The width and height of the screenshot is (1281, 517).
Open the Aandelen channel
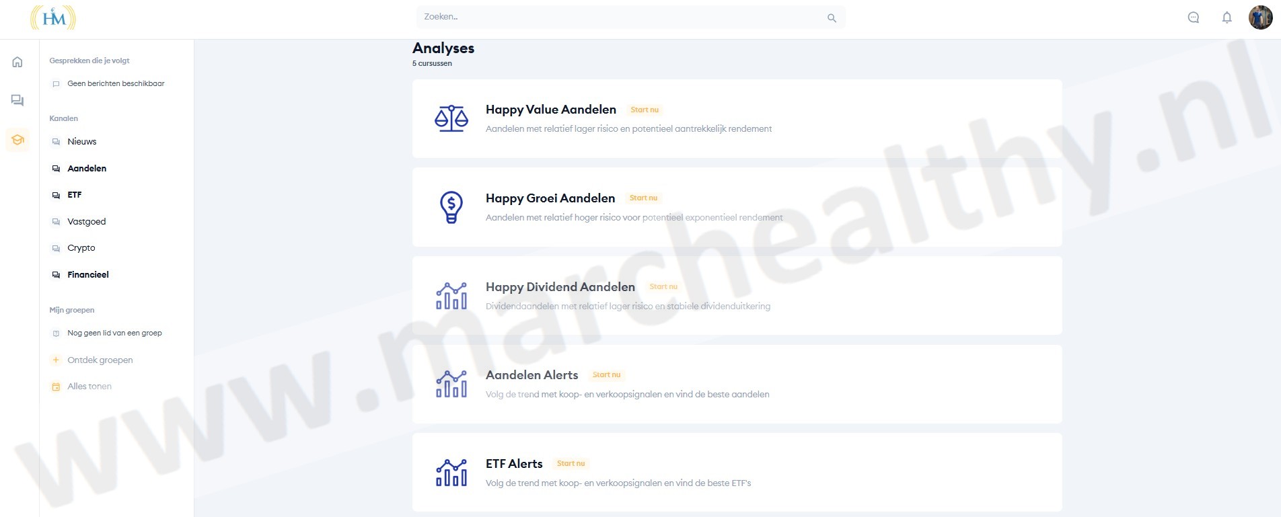87,169
